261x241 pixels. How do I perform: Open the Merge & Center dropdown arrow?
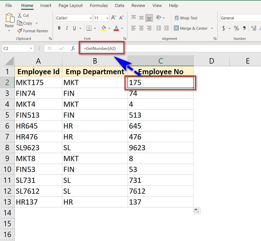[212, 28]
